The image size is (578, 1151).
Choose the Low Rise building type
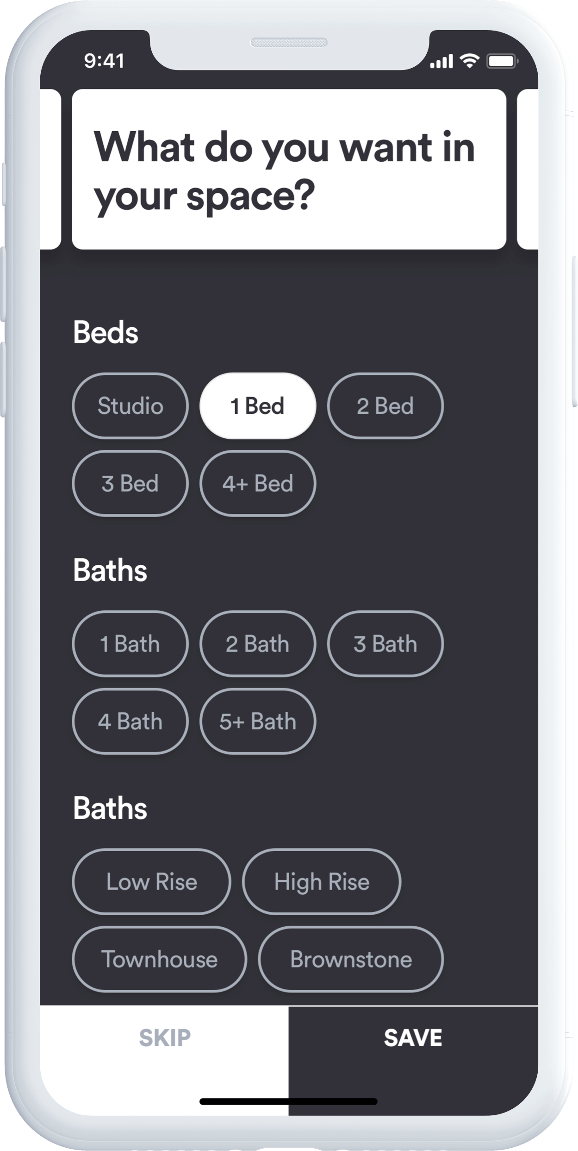151,881
